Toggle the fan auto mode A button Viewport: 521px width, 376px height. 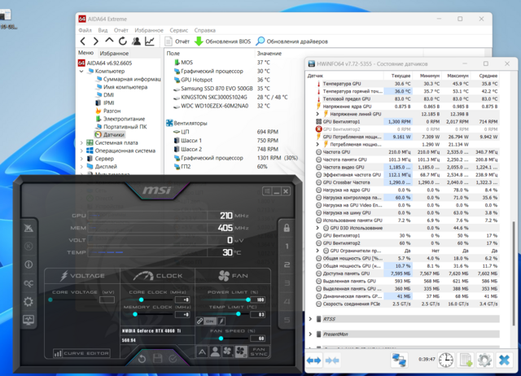pyautogui.click(x=204, y=352)
